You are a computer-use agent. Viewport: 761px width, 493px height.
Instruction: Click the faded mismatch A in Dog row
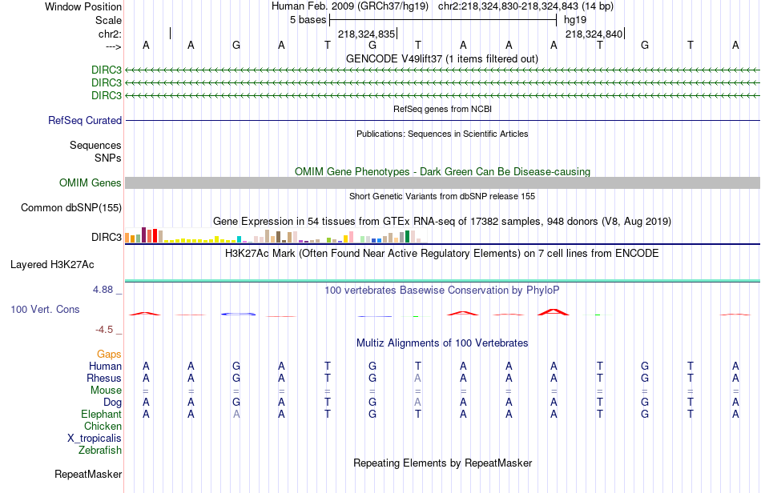[418, 403]
